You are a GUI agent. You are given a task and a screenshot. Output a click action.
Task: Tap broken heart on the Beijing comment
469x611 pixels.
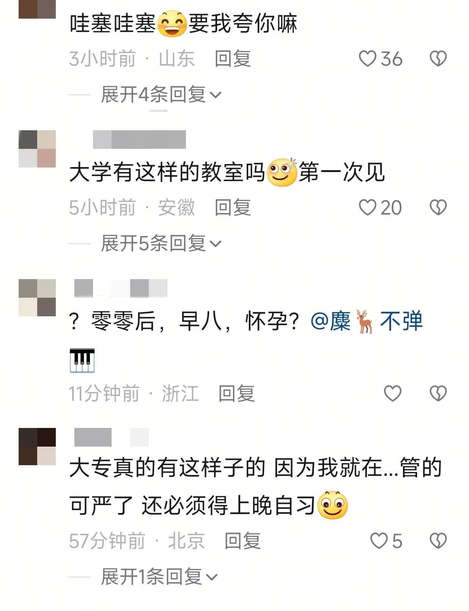coord(438,541)
